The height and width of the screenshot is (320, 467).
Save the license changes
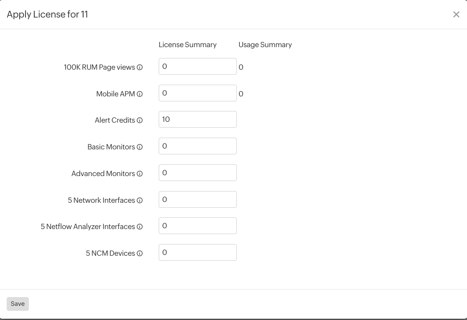pos(18,304)
